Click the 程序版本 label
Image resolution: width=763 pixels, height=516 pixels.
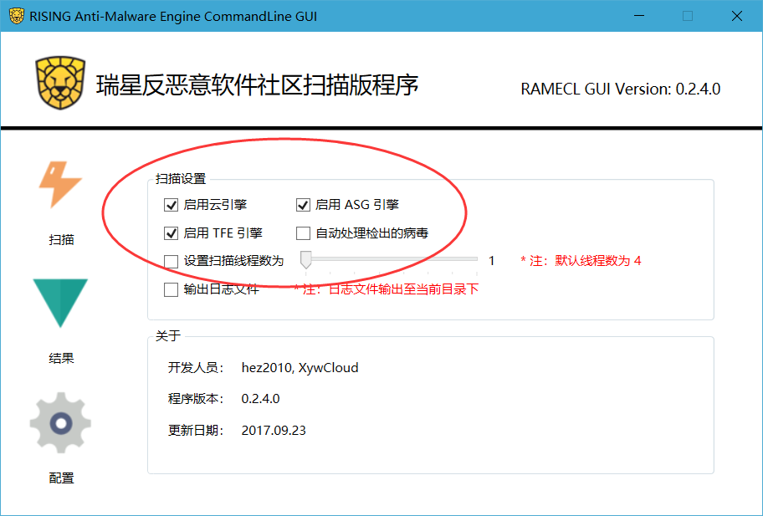[196, 399]
